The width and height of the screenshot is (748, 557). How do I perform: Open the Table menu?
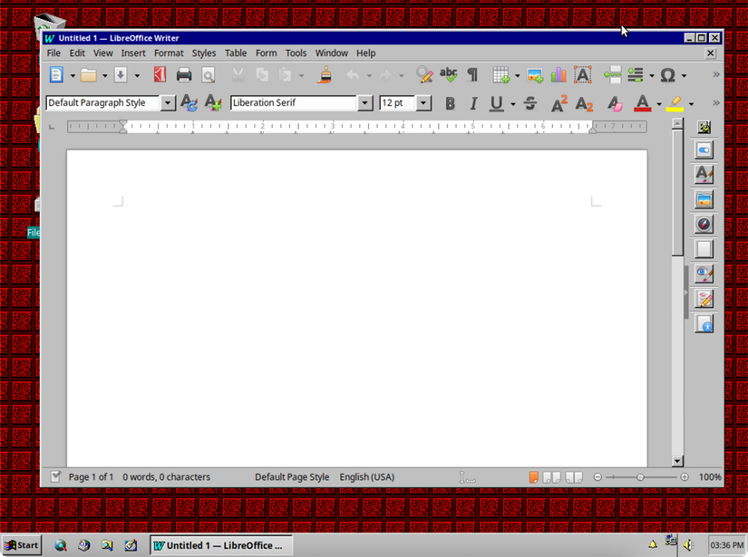236,53
